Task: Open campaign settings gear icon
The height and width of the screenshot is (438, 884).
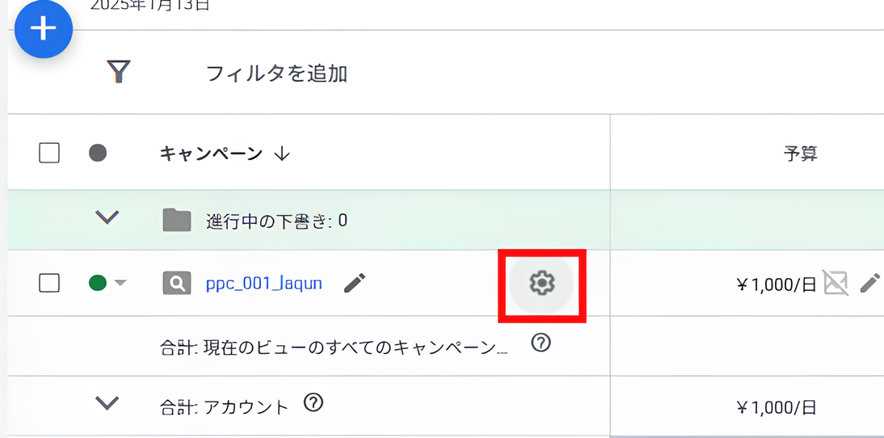Action: pos(542,283)
